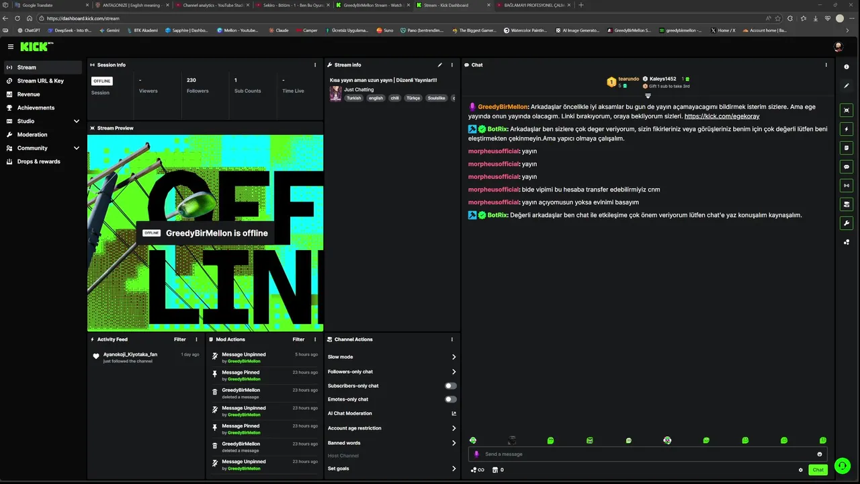The width and height of the screenshot is (860, 484).
Task: Open the ChatGPT bookmark
Action: [x=29, y=30]
